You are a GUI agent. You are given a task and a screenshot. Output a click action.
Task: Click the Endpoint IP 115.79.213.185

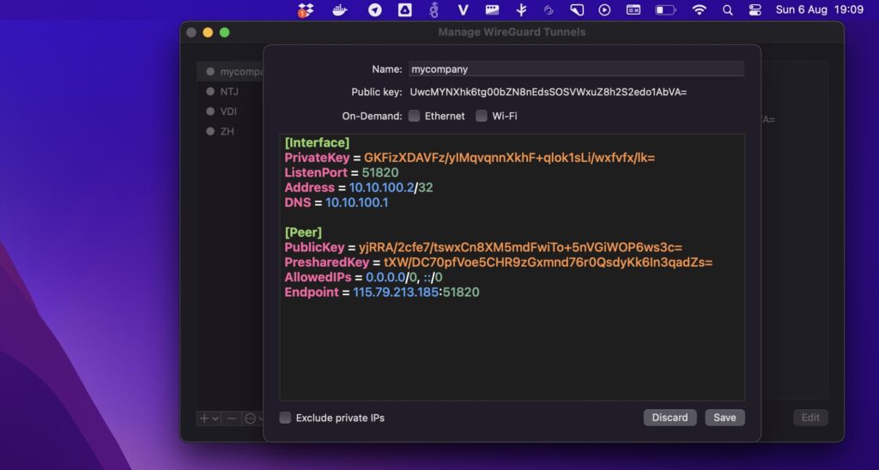[x=395, y=292]
